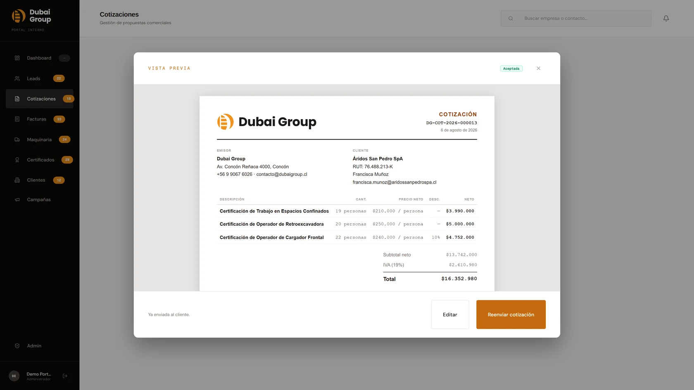Click Subtotal neto value $13.742.000
Image resolution: width=694 pixels, height=390 pixels.
click(x=461, y=255)
